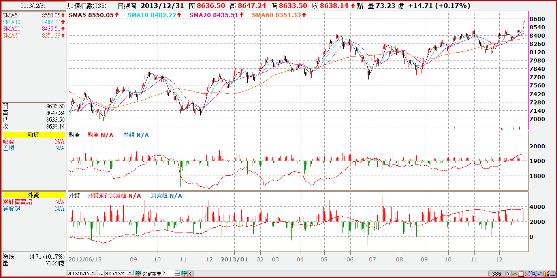Click the 7000 price axis label
This screenshot has height=278, width=557.
[x=536, y=119]
